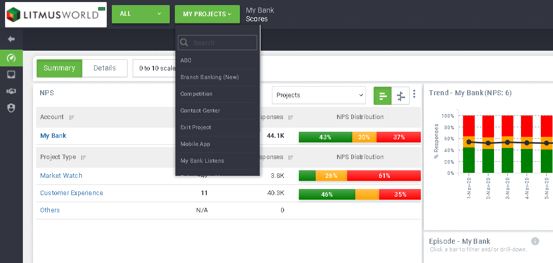Screen dimensions: 553x263
Task: Open the ALL dropdown
Action: click(141, 14)
